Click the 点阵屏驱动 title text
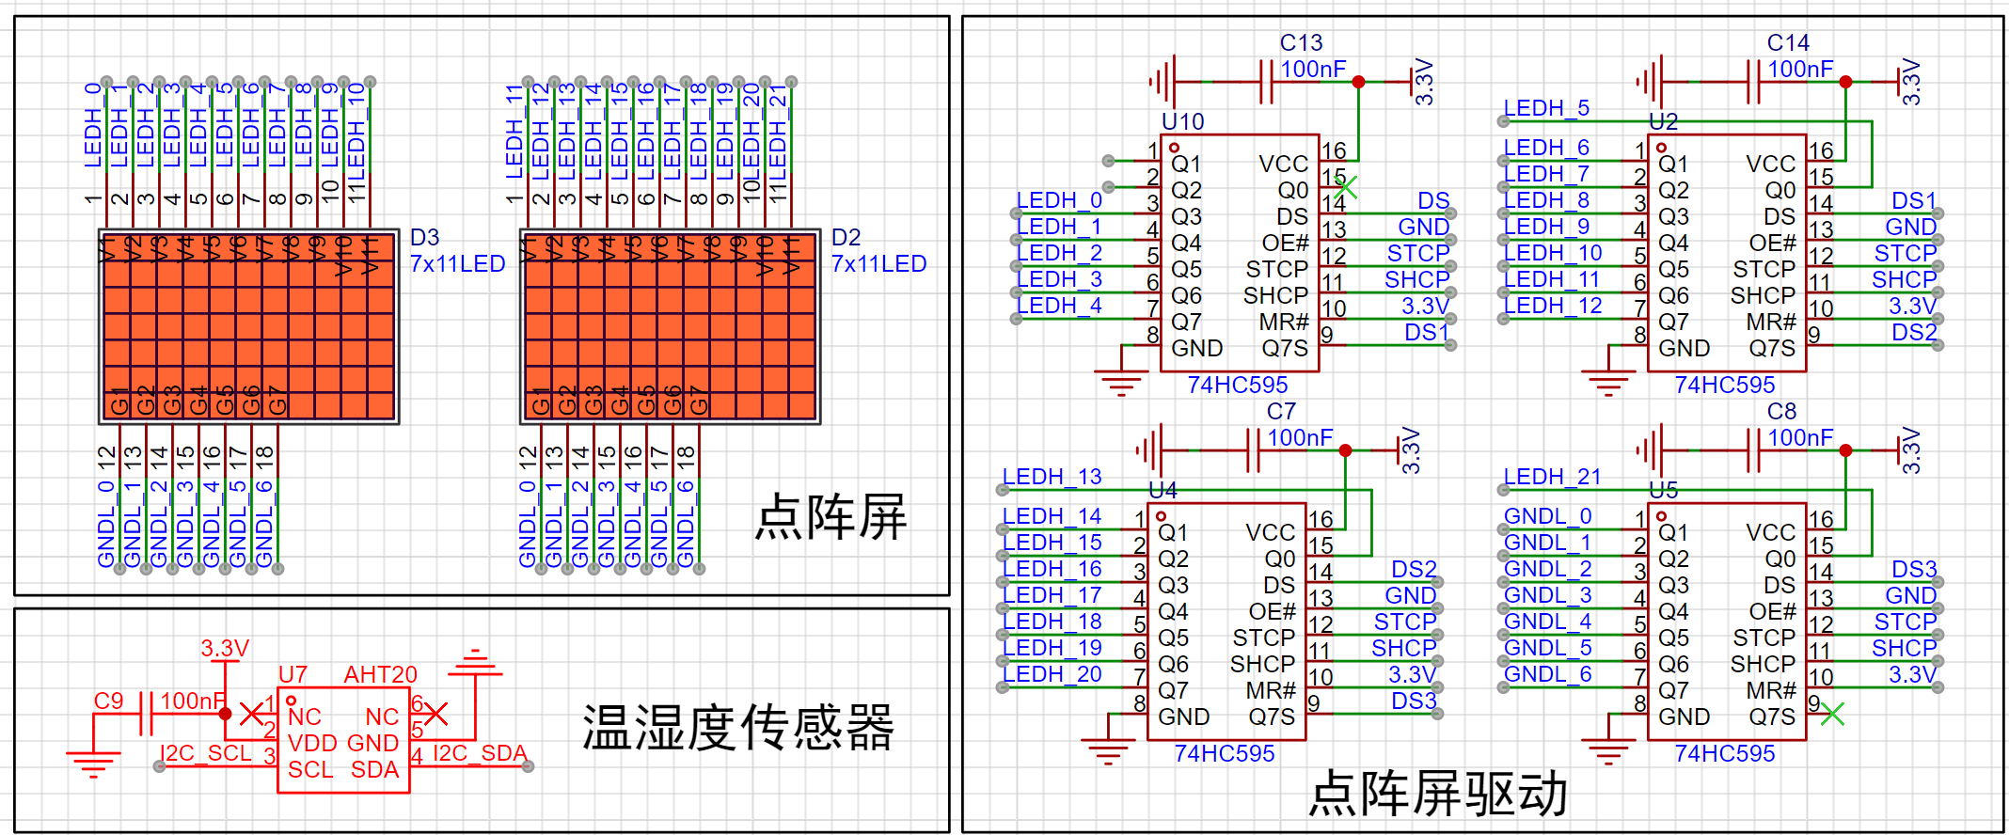The height and width of the screenshot is (835, 2009). [1438, 794]
